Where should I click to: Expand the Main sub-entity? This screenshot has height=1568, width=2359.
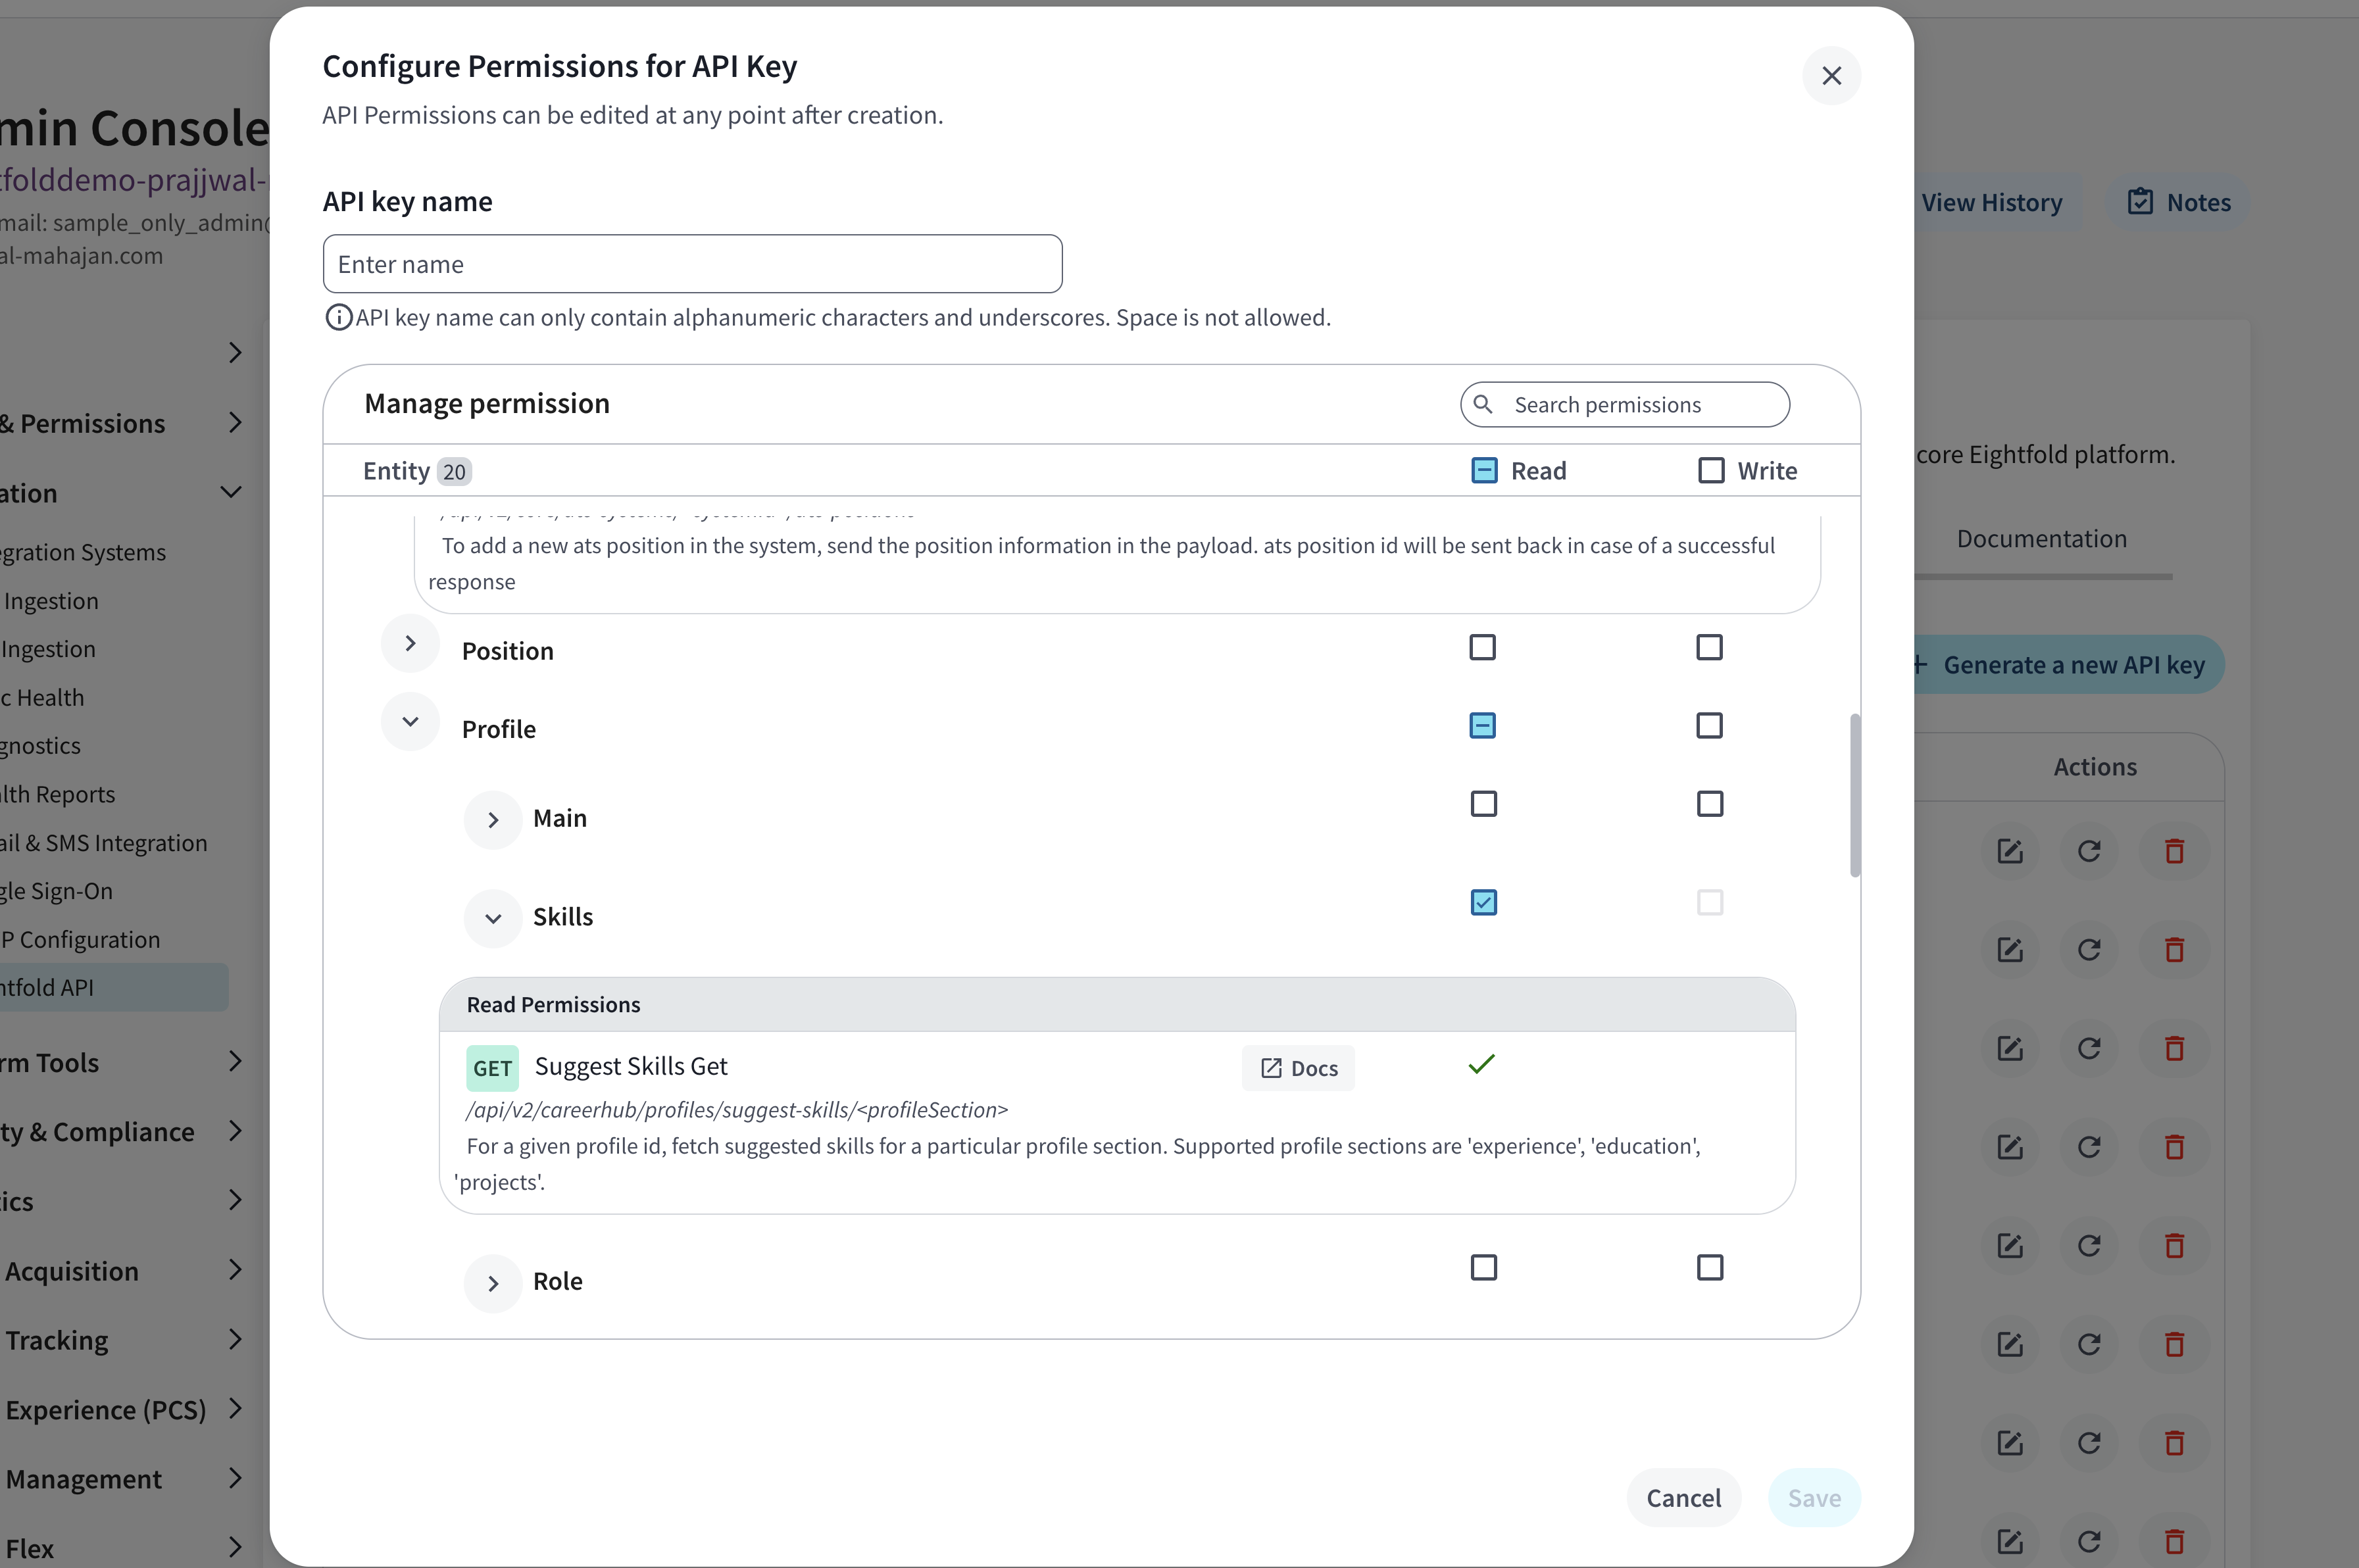click(493, 820)
